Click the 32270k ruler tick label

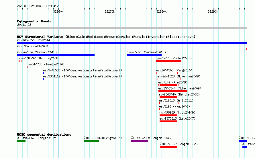(x=110, y=11)
